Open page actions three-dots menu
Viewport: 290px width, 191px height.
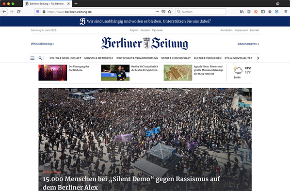click(x=157, y=12)
